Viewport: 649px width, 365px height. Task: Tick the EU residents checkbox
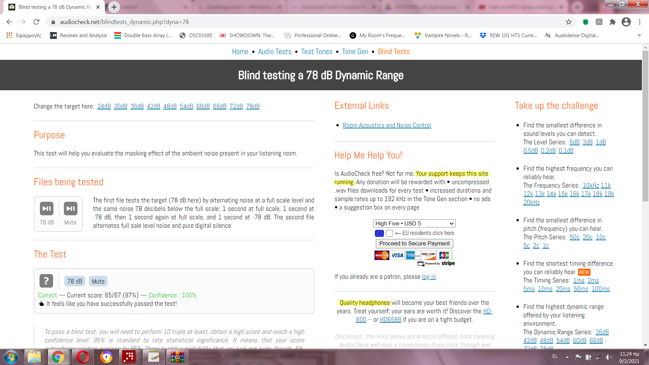[x=389, y=233]
